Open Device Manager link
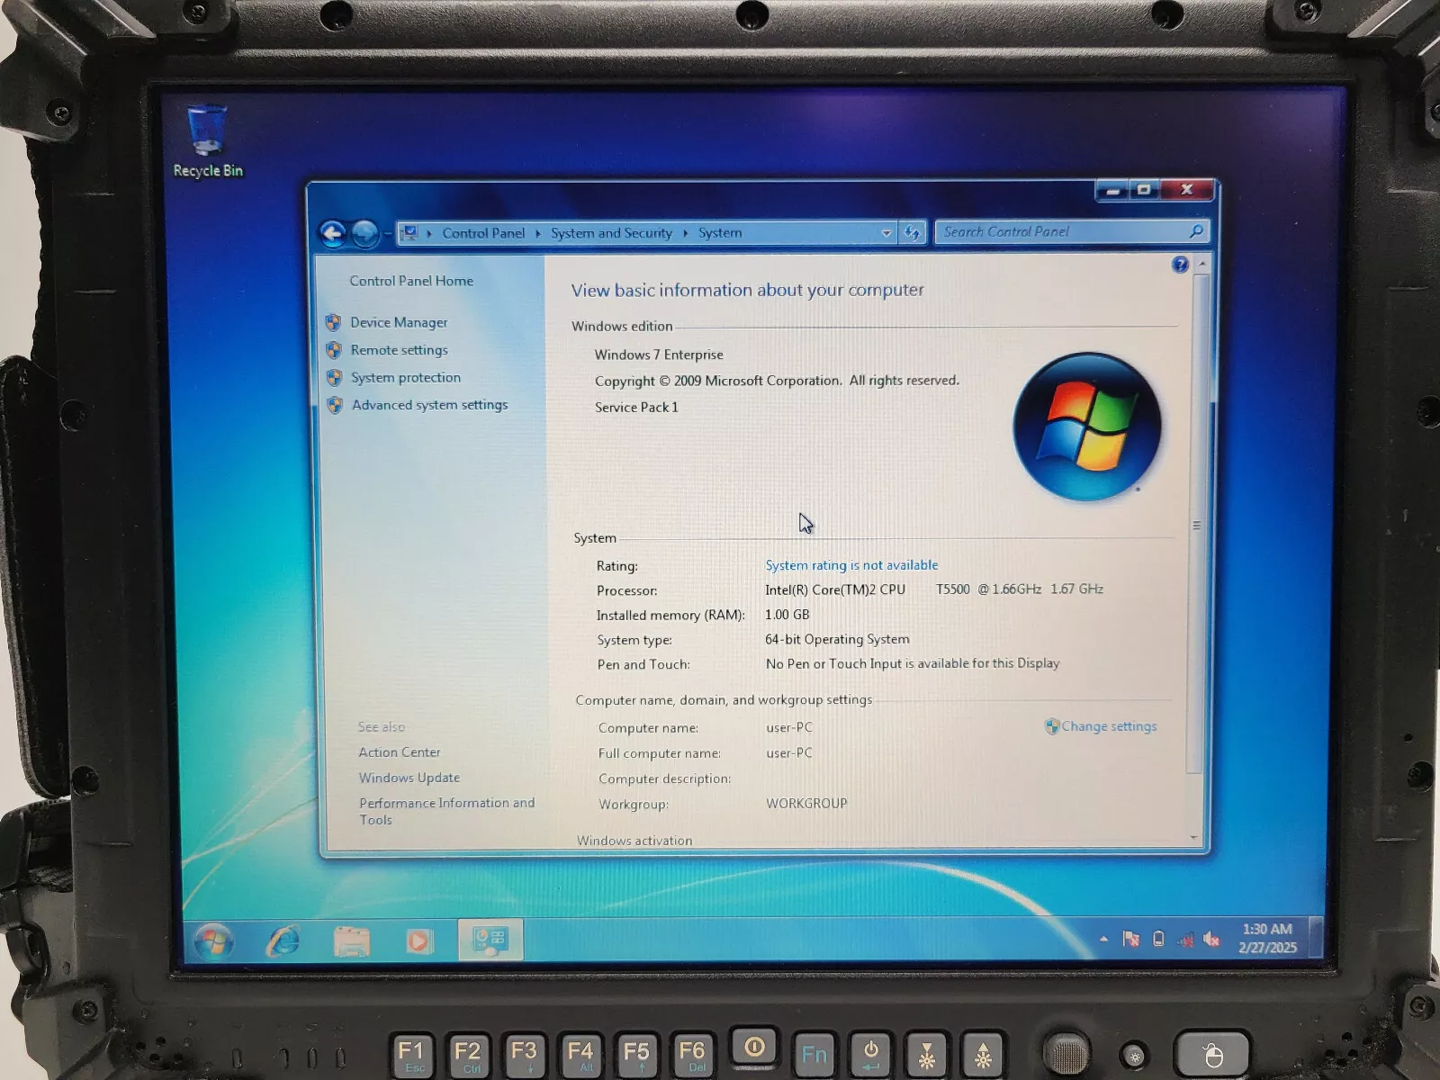The height and width of the screenshot is (1080, 1440). coord(399,322)
